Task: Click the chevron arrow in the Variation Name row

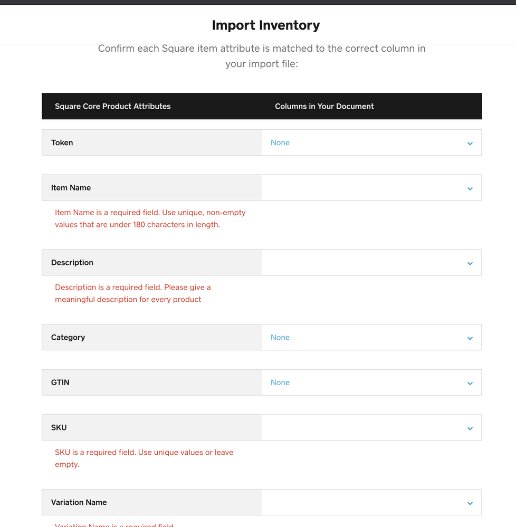Action: click(470, 503)
